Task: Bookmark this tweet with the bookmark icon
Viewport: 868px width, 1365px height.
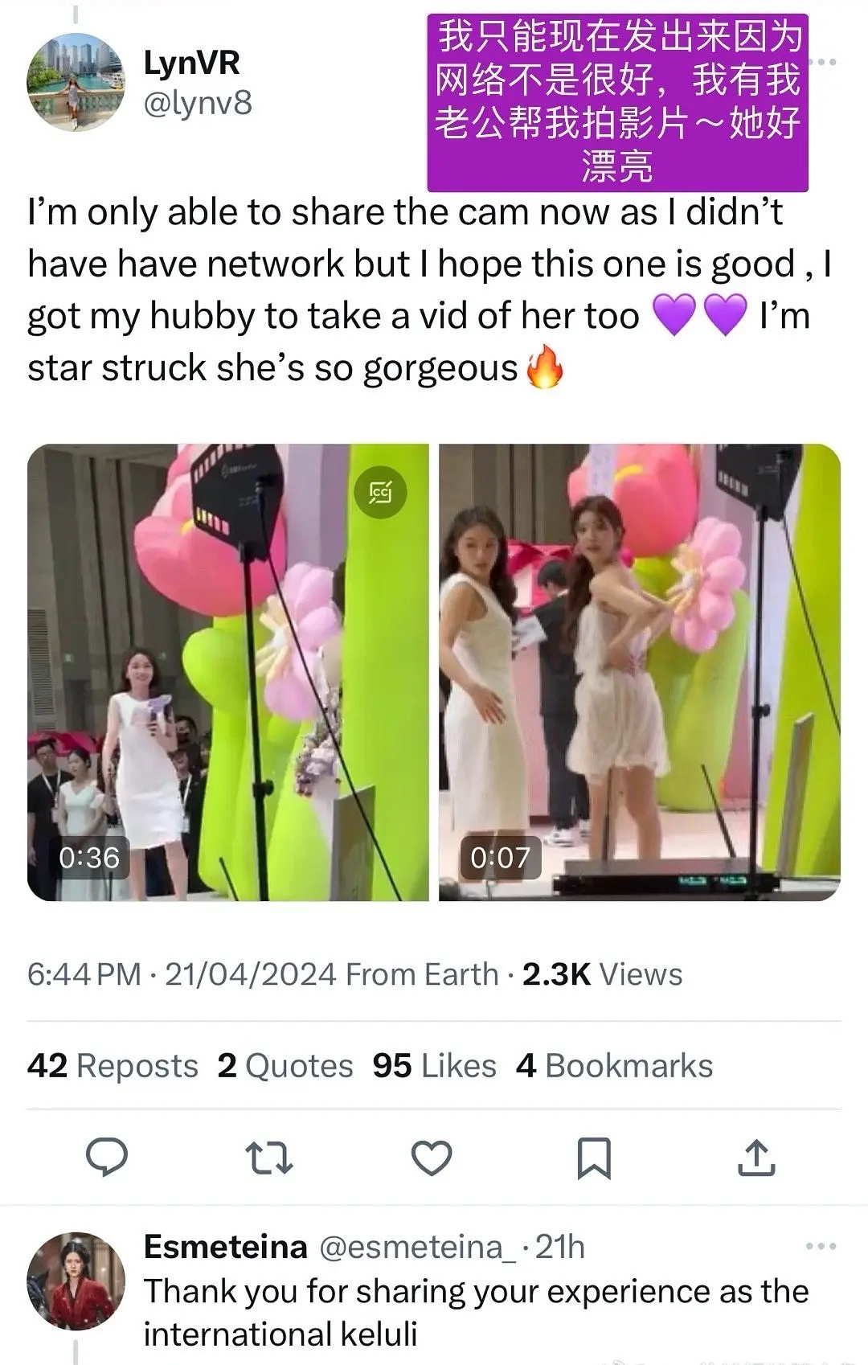Action: coord(594,1158)
